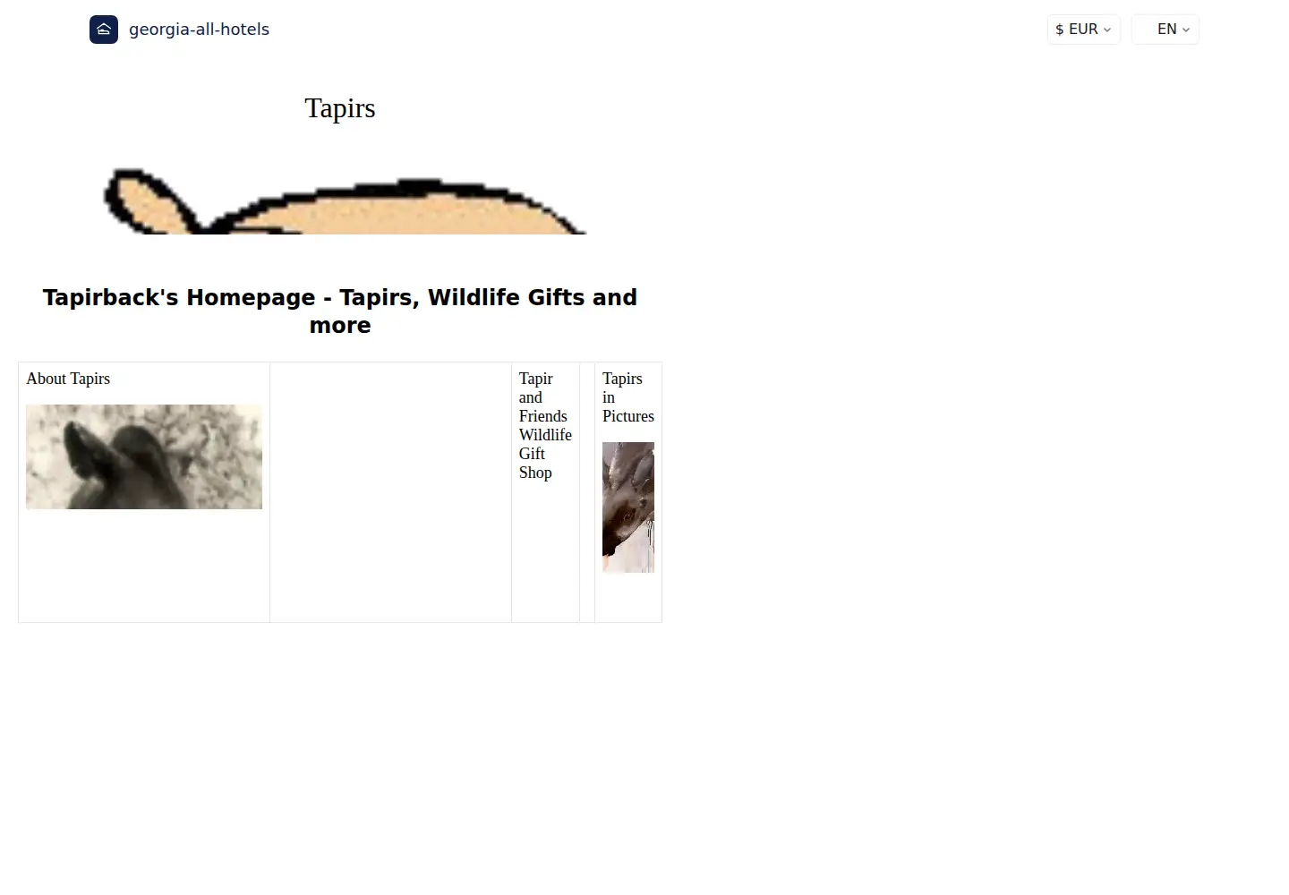1289x895 pixels.
Task: Click the Tapirs in Pictures photo
Action: pos(628,507)
